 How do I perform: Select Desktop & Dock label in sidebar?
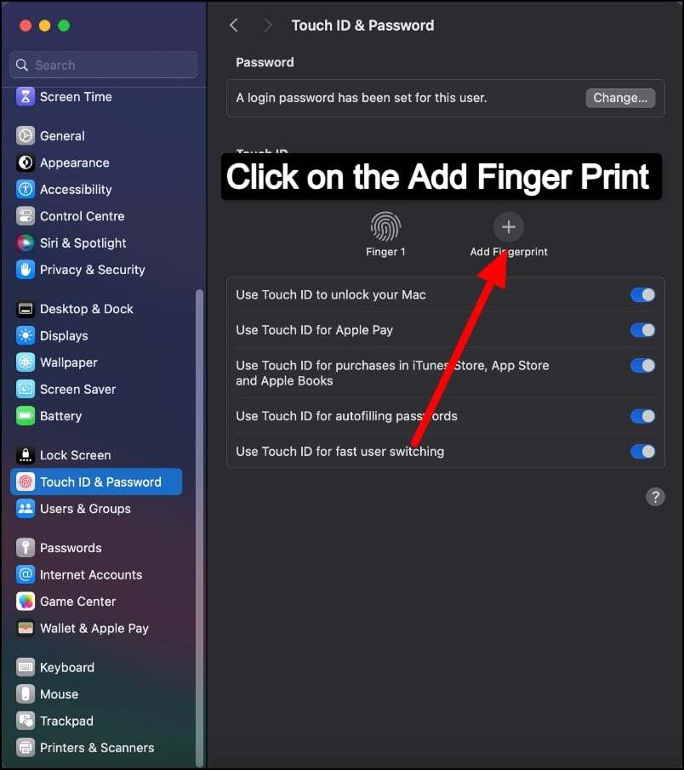coord(87,309)
